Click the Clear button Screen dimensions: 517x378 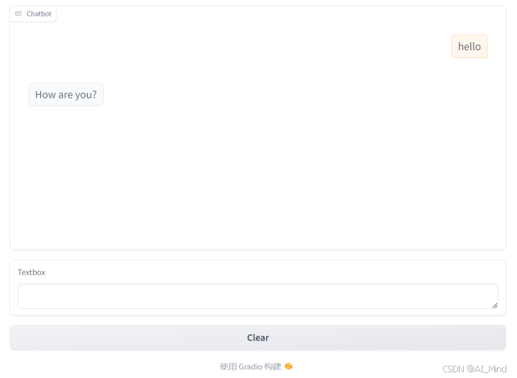coord(258,338)
